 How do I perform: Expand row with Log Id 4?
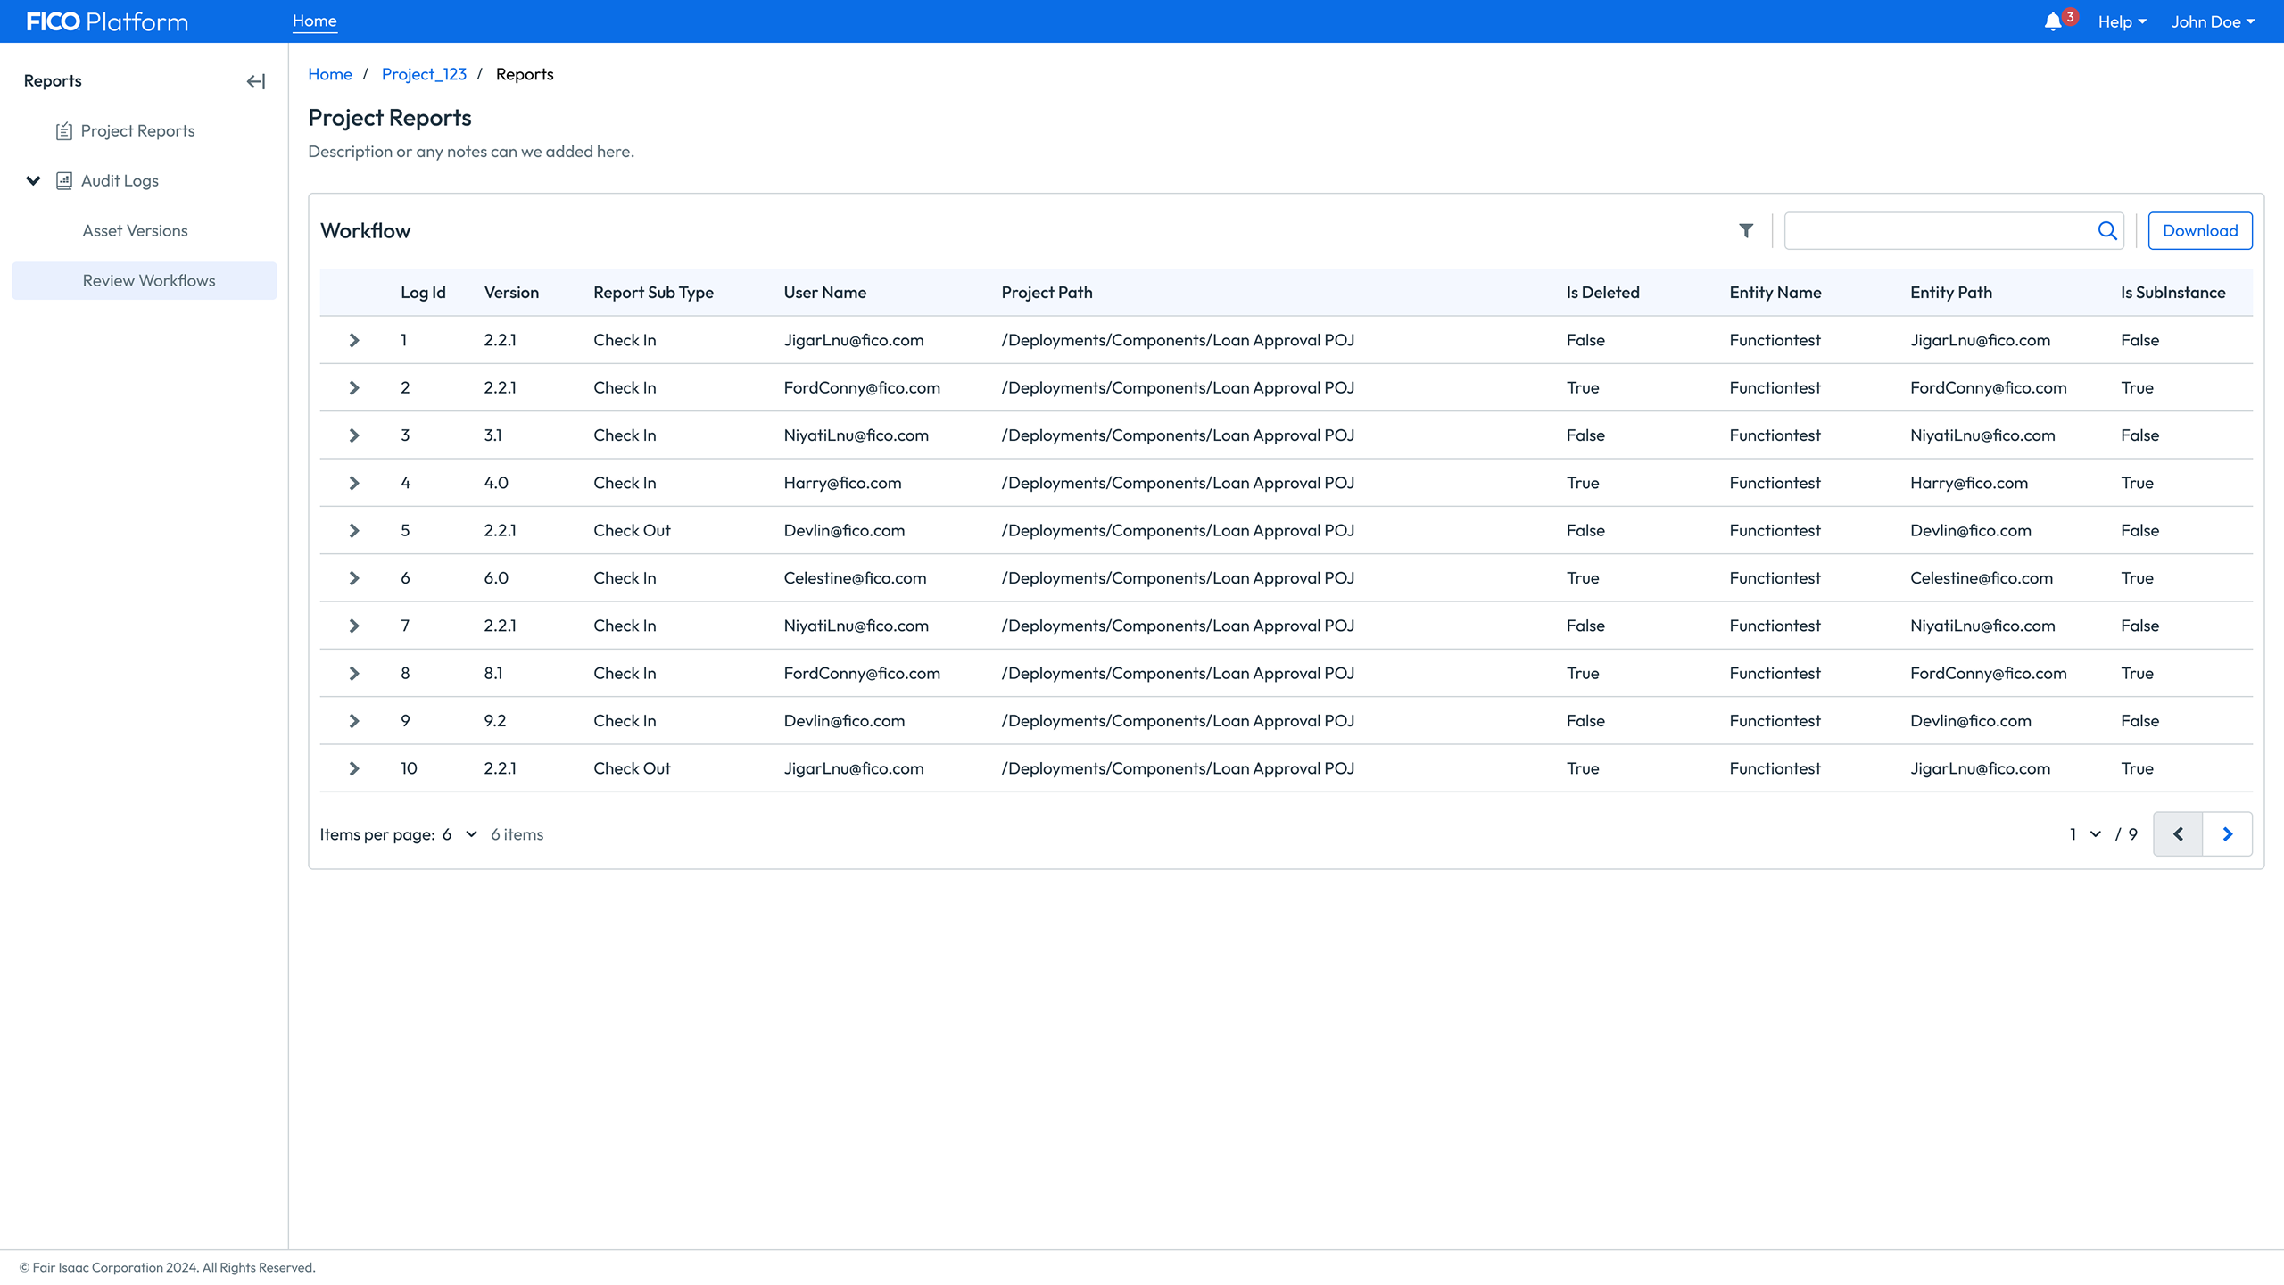tap(354, 483)
